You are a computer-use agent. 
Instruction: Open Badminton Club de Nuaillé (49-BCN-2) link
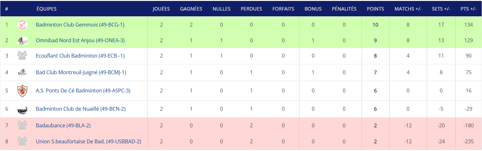(81, 109)
